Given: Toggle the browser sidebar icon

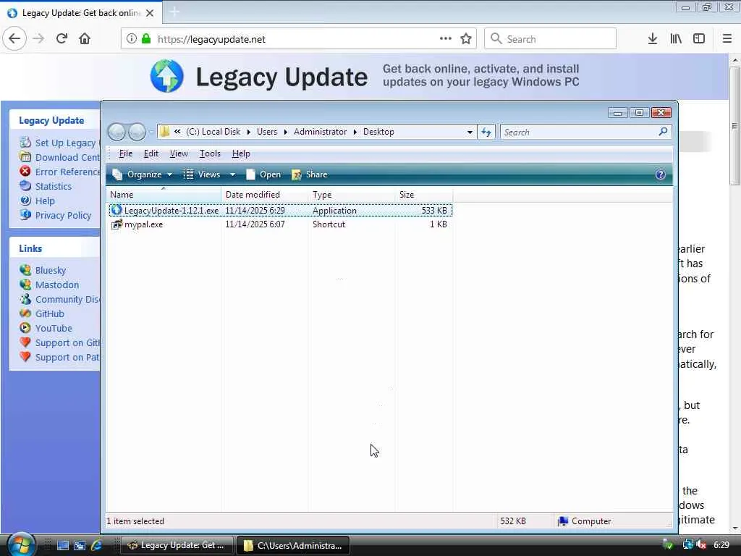Looking at the screenshot, I should (x=699, y=39).
